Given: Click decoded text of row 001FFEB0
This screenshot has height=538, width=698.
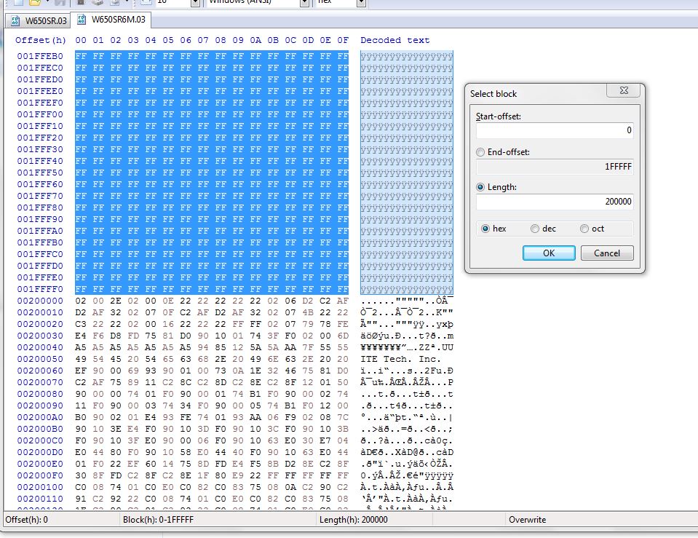Looking at the screenshot, I should (407, 56).
